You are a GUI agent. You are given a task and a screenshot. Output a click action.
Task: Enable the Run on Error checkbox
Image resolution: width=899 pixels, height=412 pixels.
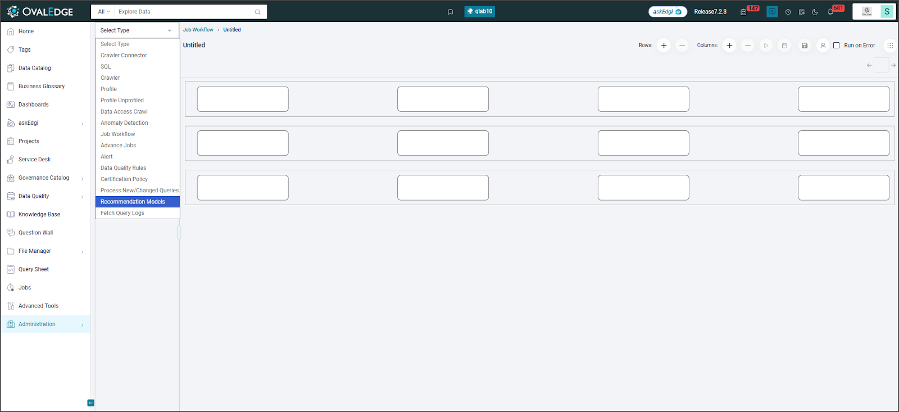tap(836, 46)
